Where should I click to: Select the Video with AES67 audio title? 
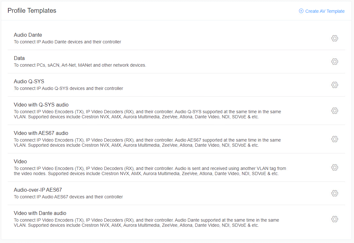41,133
